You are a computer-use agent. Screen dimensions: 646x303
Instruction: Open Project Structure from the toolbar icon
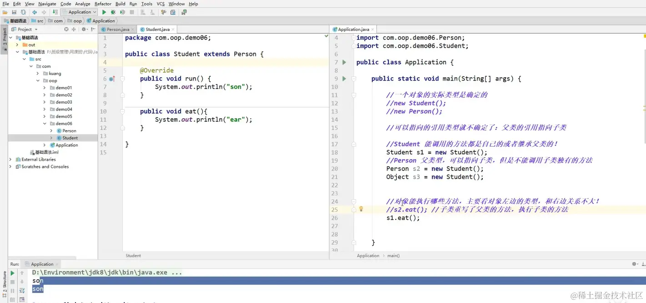(164, 12)
